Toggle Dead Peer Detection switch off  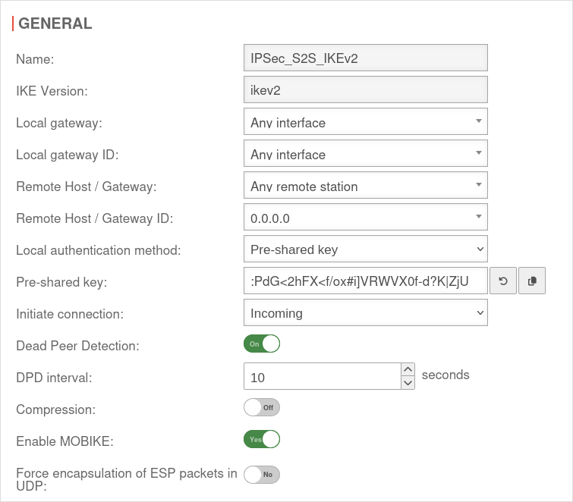pyautogui.click(x=262, y=344)
